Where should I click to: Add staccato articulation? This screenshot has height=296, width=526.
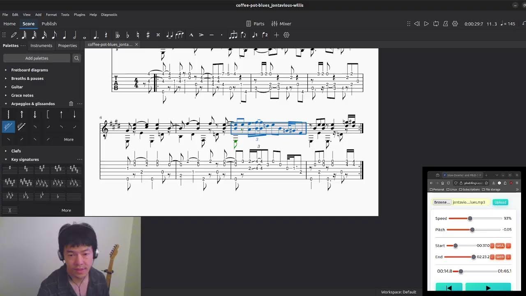(221, 35)
